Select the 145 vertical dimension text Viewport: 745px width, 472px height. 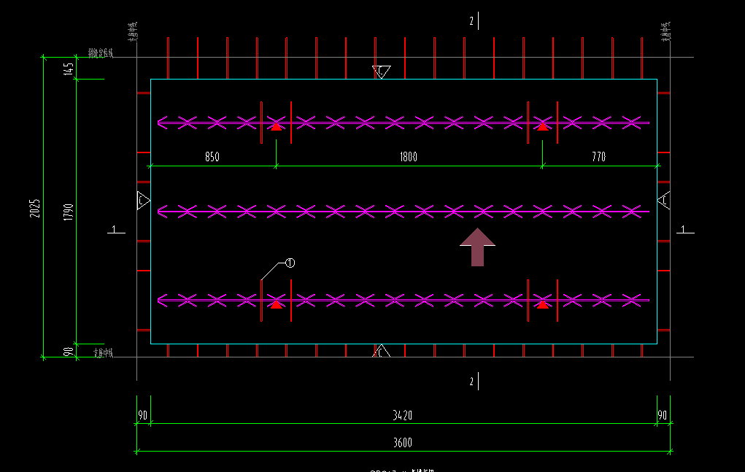(x=69, y=69)
